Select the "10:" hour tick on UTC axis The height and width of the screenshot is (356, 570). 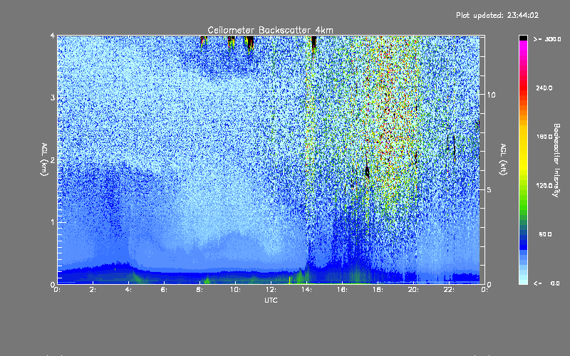236,290
